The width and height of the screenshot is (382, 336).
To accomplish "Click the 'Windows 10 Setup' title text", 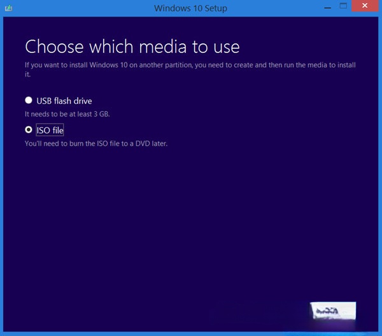I will click(x=190, y=8).
